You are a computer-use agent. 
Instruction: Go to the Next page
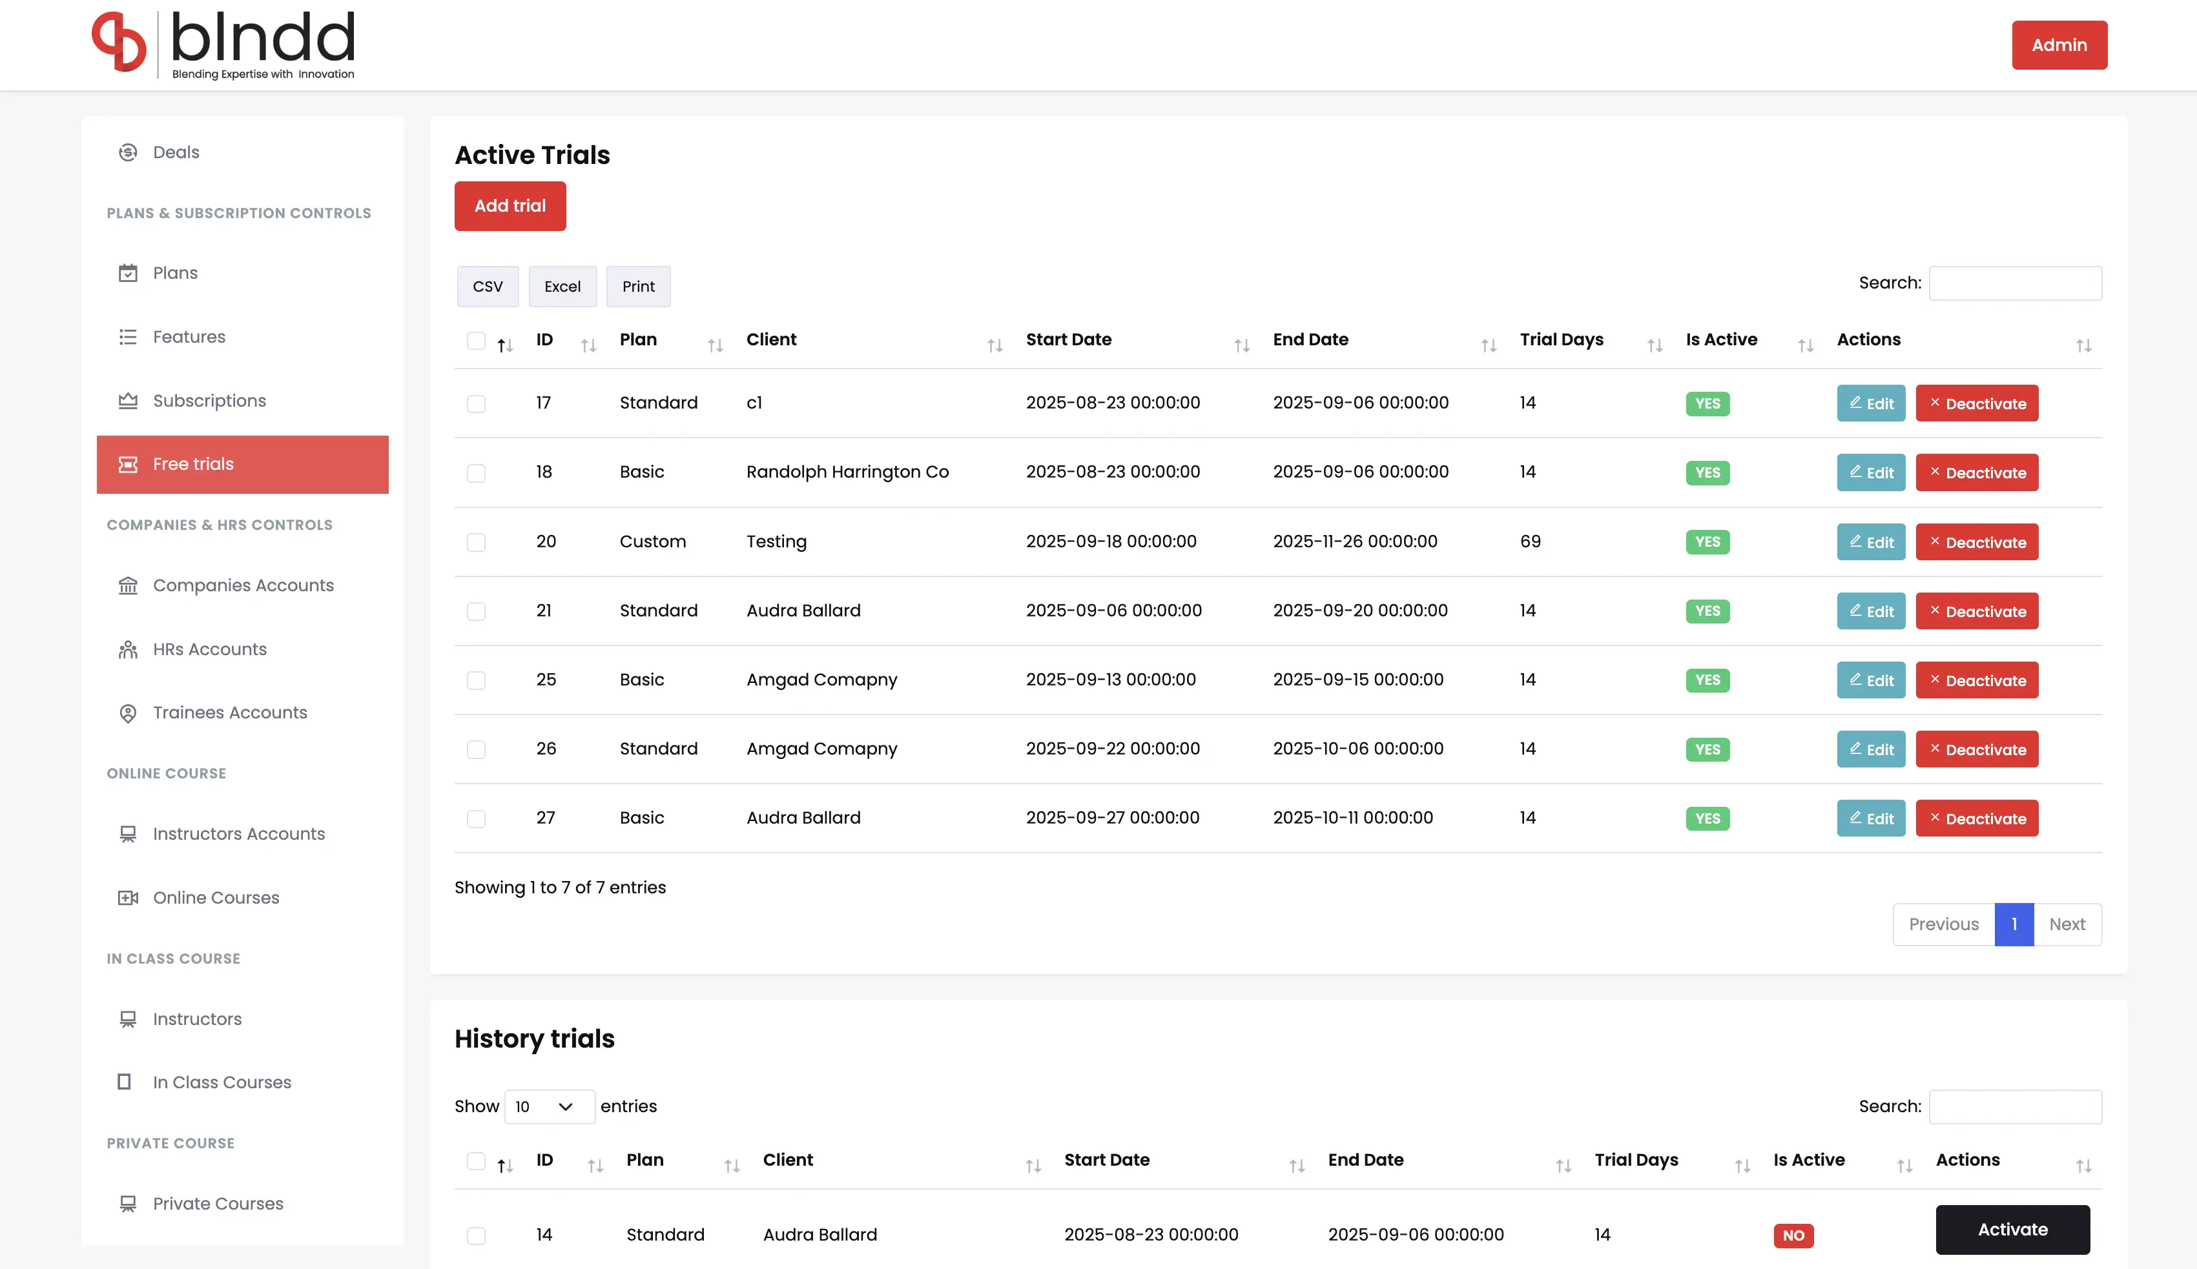(x=2067, y=925)
